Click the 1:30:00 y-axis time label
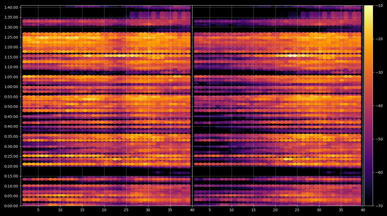This screenshot has width=387, height=216. (11, 27)
